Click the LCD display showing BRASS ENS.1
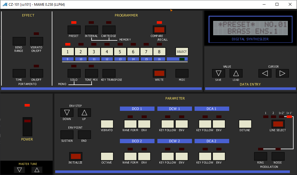Image resolution: width=297 pixels, height=175 pixels. [250, 28]
